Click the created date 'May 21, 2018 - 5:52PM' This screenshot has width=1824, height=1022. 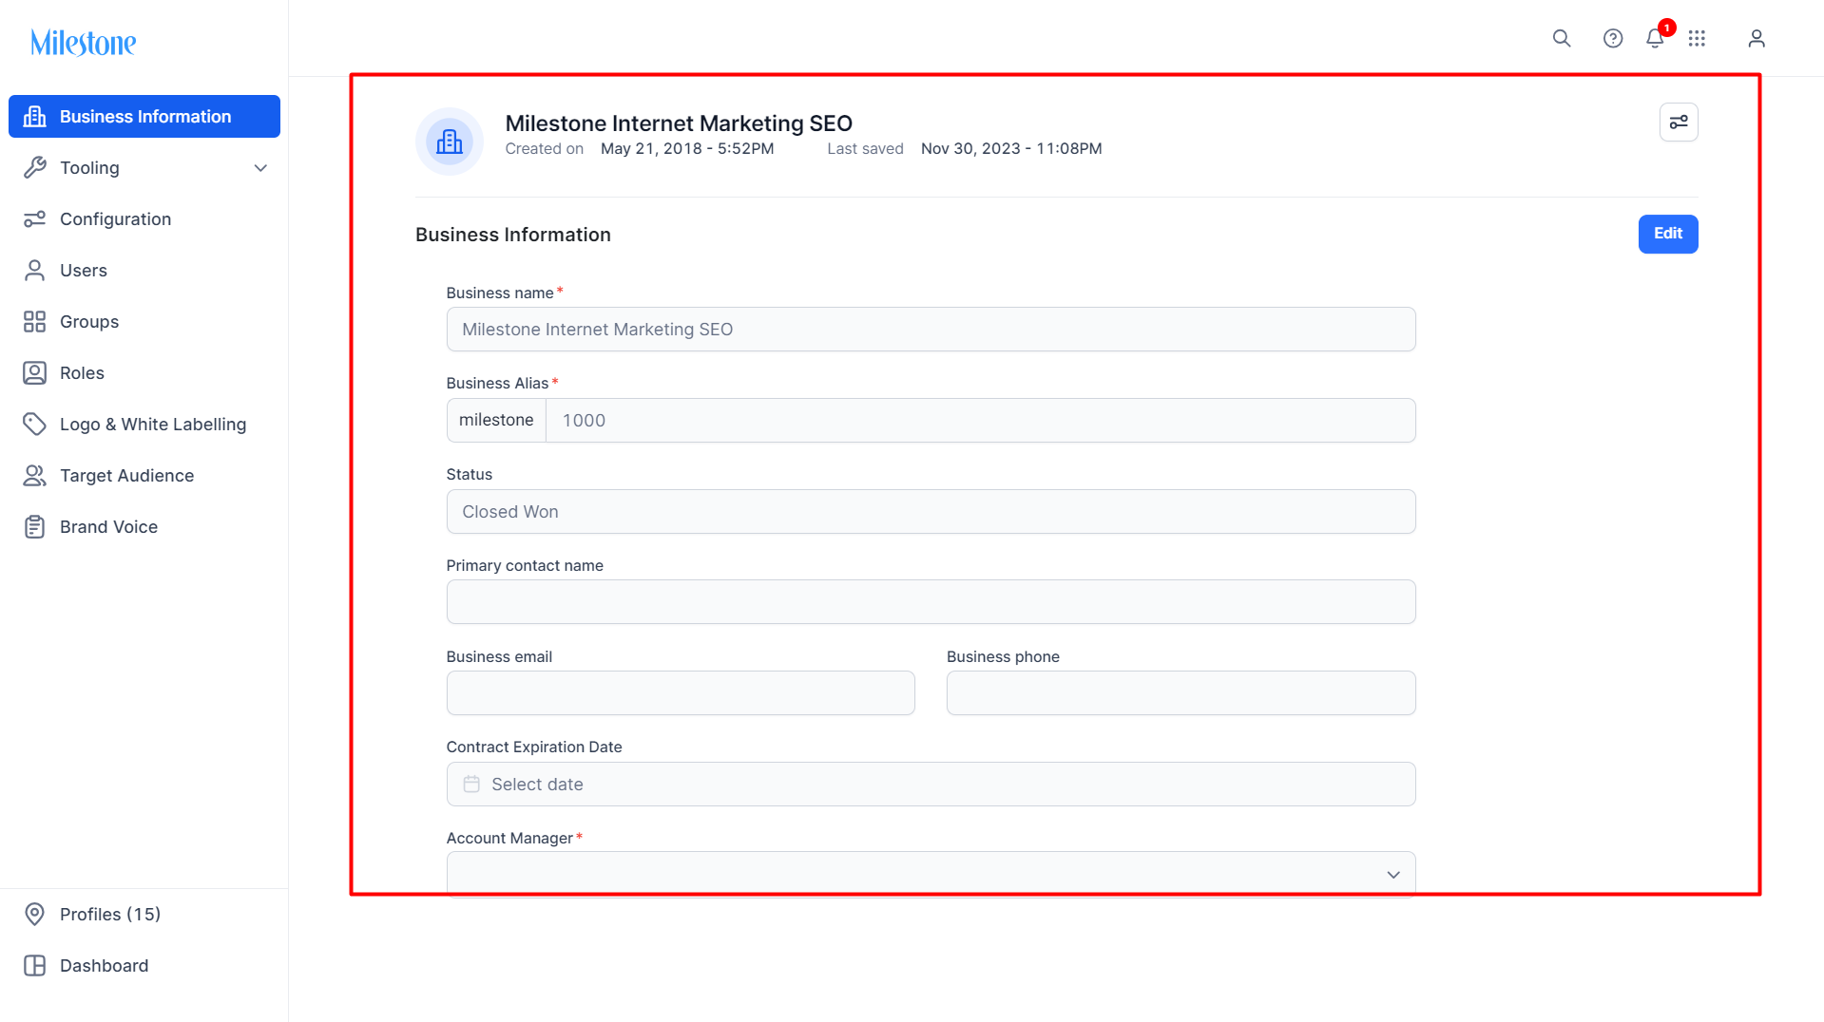click(x=687, y=149)
